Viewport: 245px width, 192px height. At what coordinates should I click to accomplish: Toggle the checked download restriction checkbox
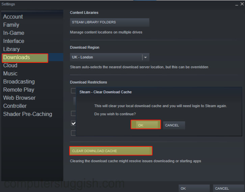point(73,123)
